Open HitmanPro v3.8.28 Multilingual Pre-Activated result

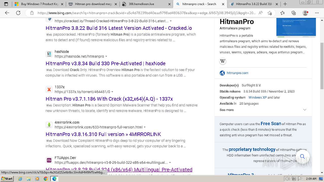tap(119, 170)
